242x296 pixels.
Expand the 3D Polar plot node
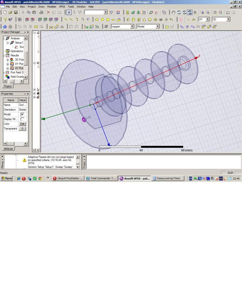click(x=8, y=60)
